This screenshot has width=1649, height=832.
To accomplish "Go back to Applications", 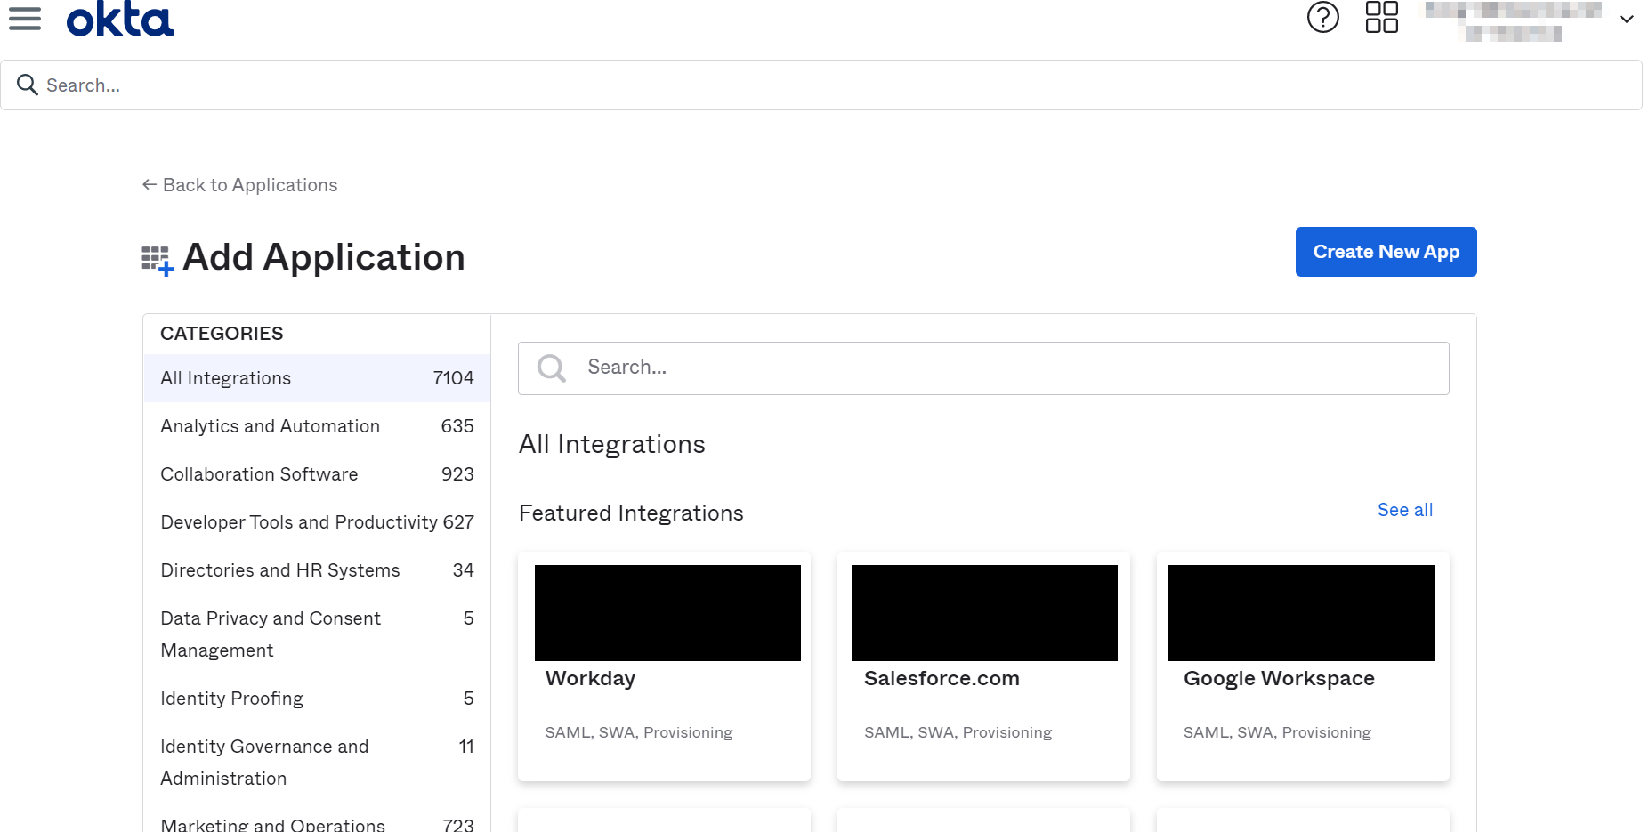I will point(239,185).
